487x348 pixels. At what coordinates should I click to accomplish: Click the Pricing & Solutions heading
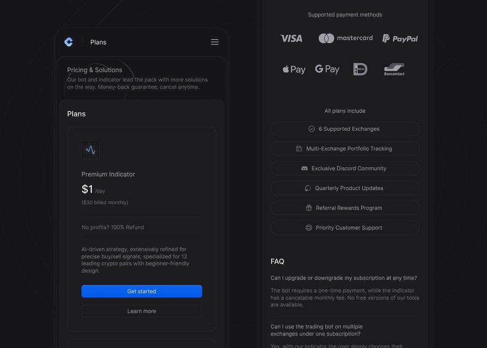point(95,70)
